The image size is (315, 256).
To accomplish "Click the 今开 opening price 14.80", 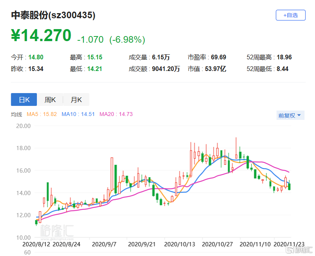I will pyautogui.click(x=36, y=57).
